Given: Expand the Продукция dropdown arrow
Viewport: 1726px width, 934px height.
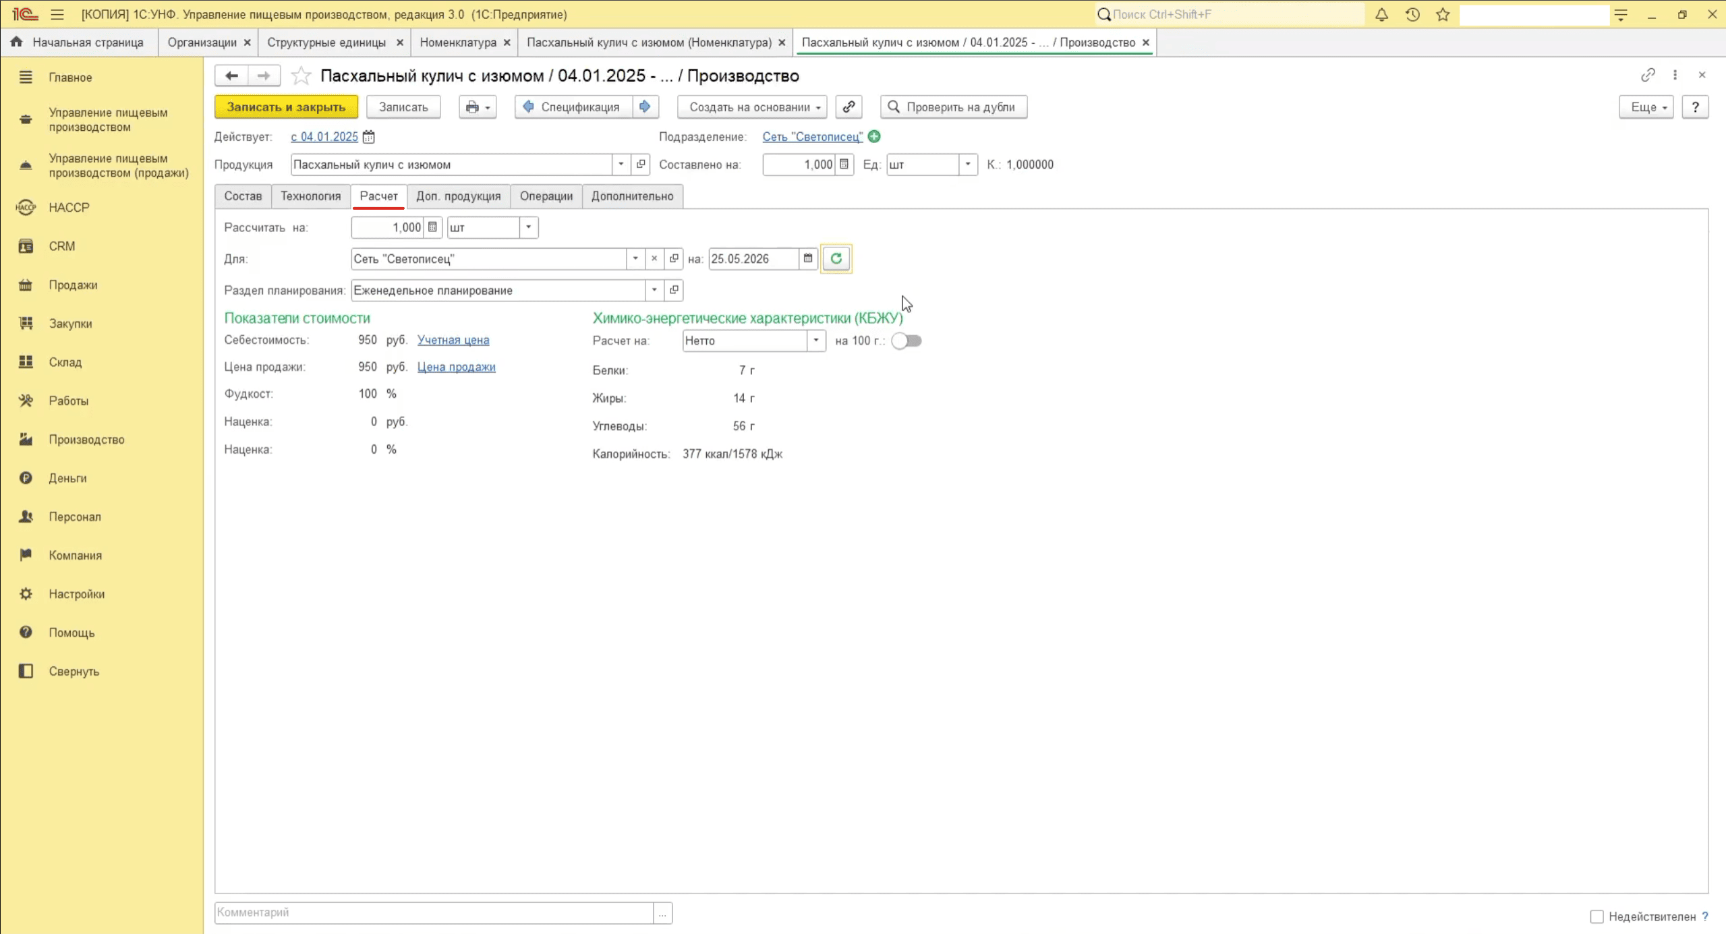Looking at the screenshot, I should 621,165.
